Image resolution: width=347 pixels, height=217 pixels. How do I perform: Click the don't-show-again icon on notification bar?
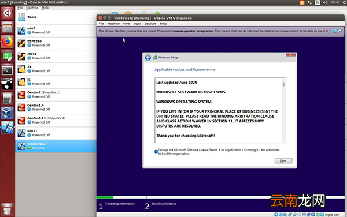[x=339, y=31]
